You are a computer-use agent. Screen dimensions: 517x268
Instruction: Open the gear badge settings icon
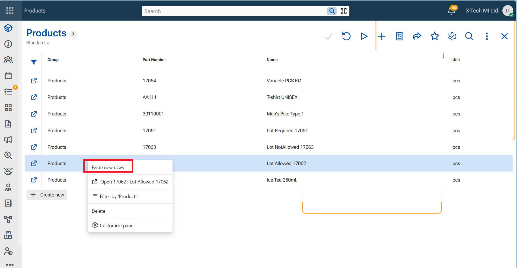[x=452, y=36]
